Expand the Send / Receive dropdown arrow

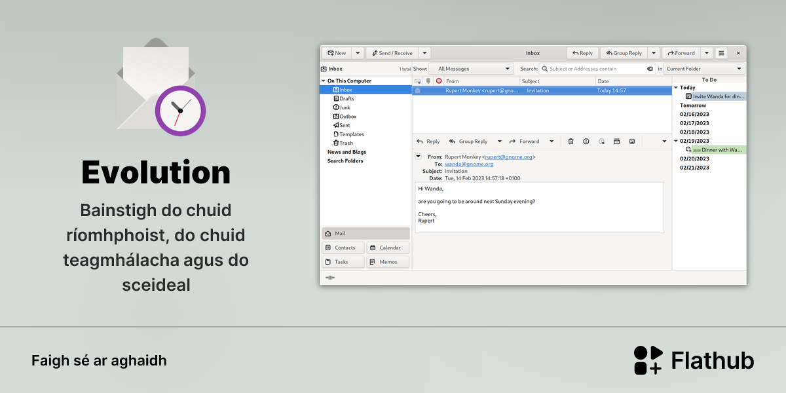click(x=424, y=53)
